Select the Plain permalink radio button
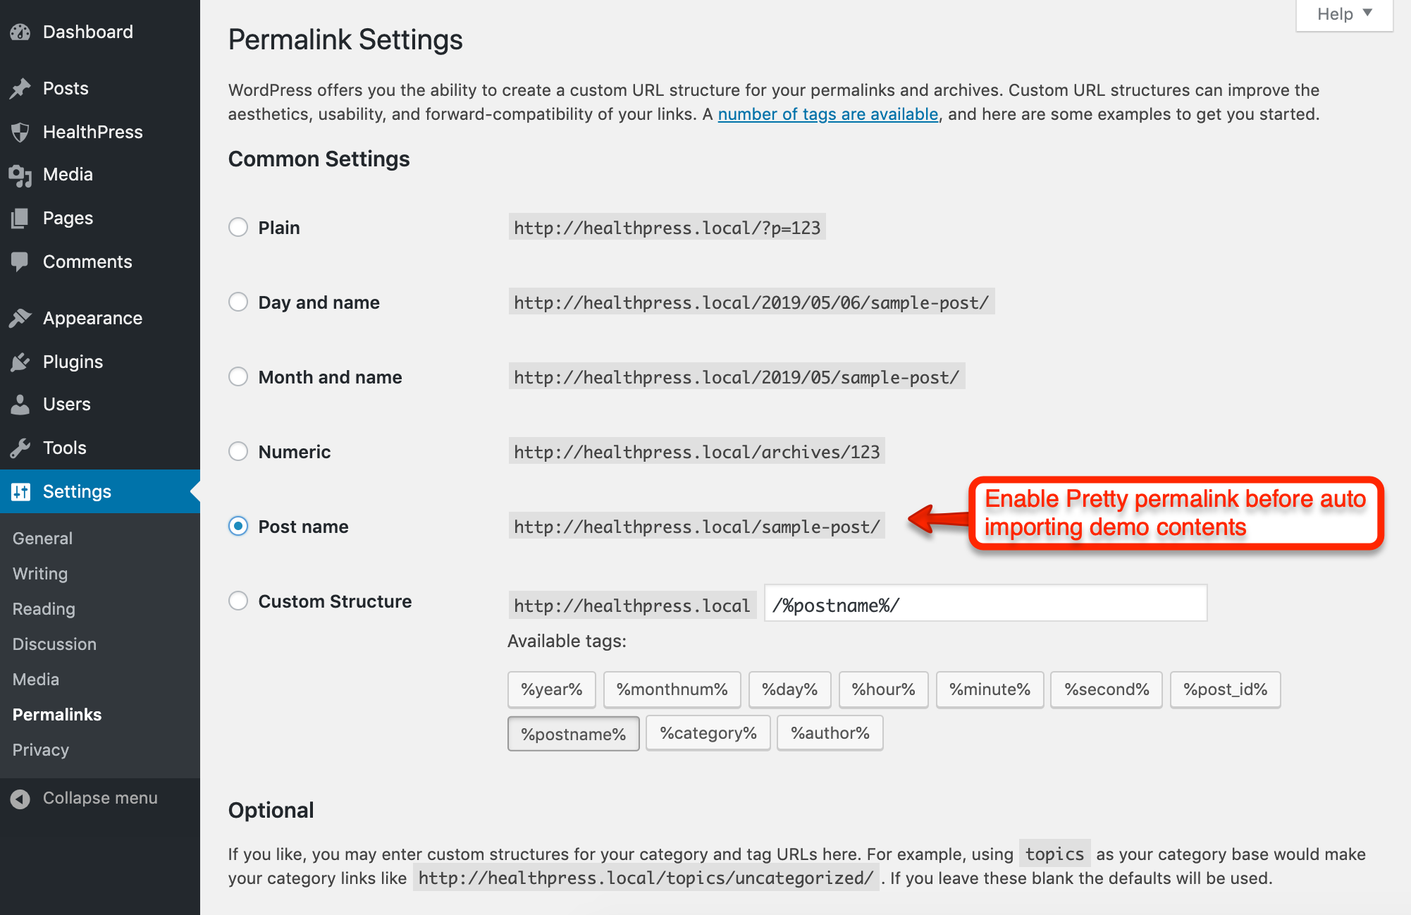This screenshot has height=915, width=1411. coord(238,228)
